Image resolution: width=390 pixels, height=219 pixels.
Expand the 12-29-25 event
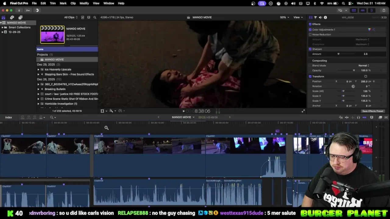click(x=2, y=32)
